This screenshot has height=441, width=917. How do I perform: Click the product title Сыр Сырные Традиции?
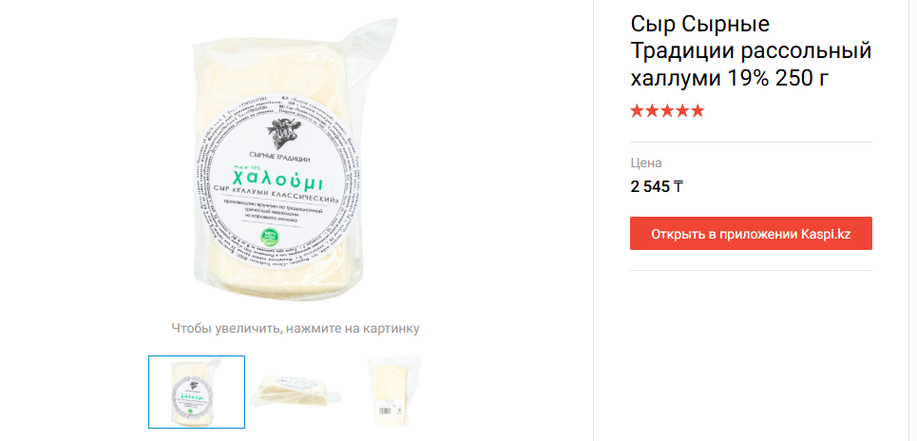click(x=751, y=51)
